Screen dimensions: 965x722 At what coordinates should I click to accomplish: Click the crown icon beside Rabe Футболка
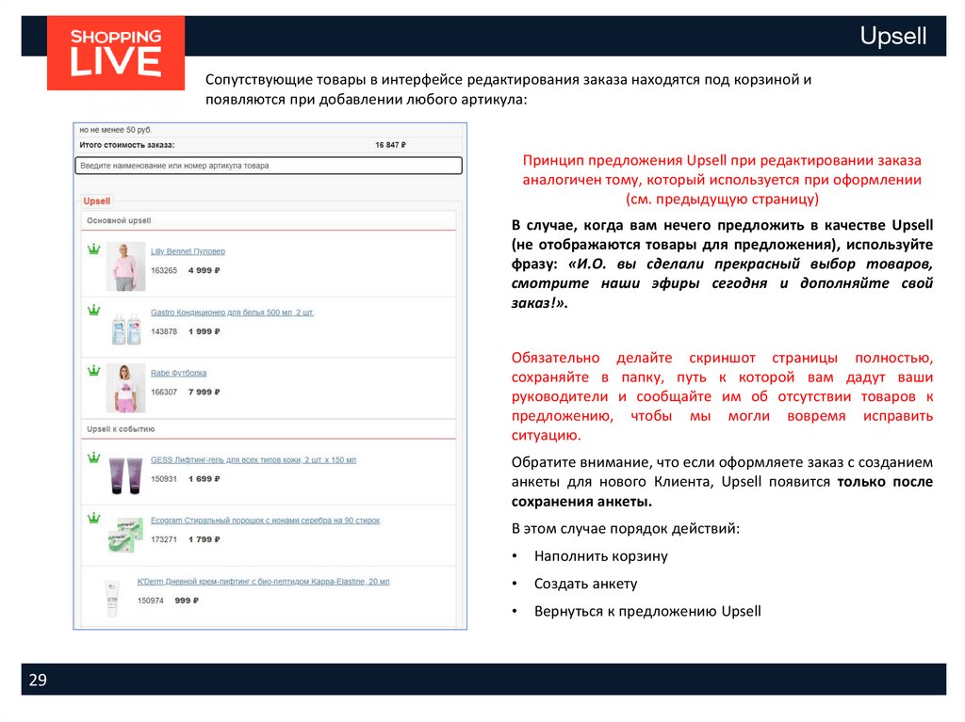pyautogui.click(x=93, y=370)
